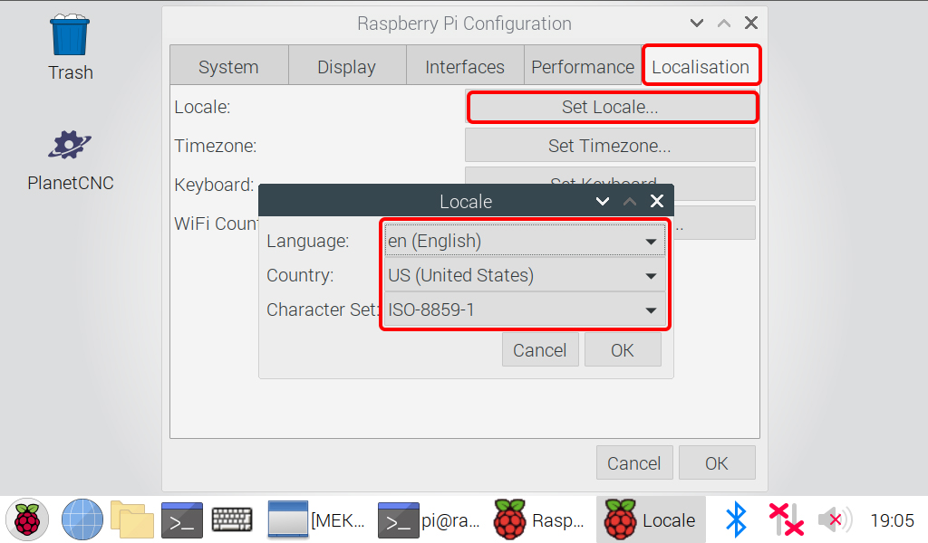Maximize the Locale dialog

[630, 201]
